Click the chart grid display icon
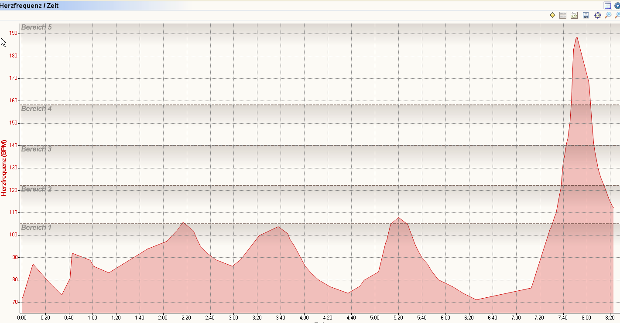The height and width of the screenshot is (323, 620). point(574,15)
